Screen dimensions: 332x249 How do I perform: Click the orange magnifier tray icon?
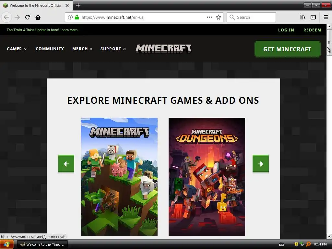point(308,244)
